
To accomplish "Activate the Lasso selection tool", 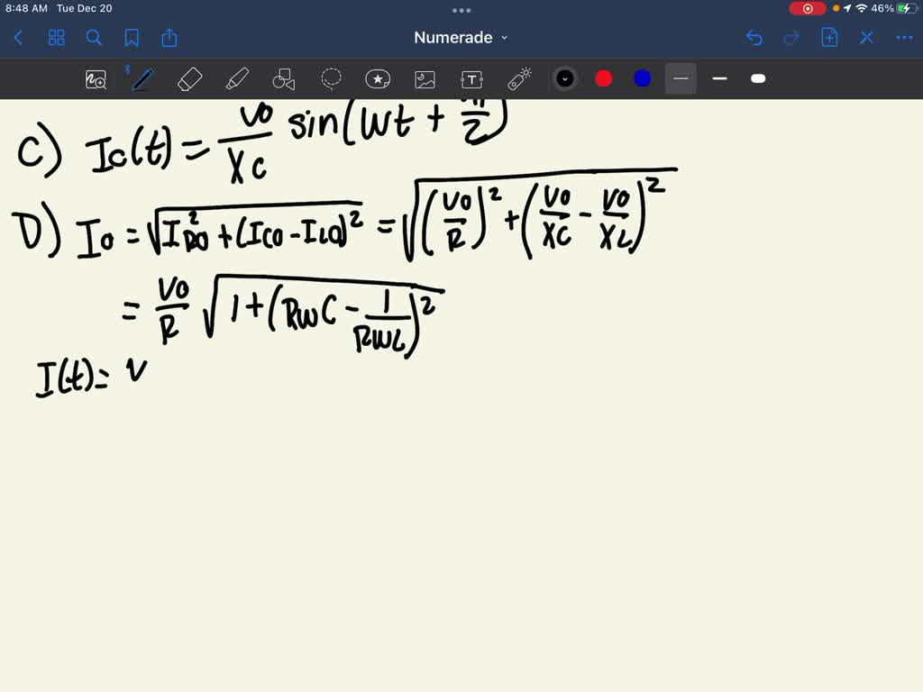I will tap(331, 78).
